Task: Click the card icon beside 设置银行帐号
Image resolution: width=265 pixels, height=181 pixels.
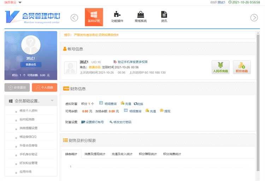Action: coord(83,122)
